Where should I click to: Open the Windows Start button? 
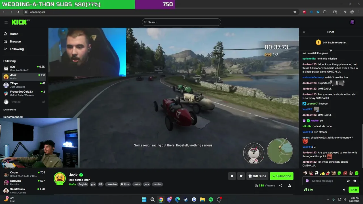[x=144, y=199]
